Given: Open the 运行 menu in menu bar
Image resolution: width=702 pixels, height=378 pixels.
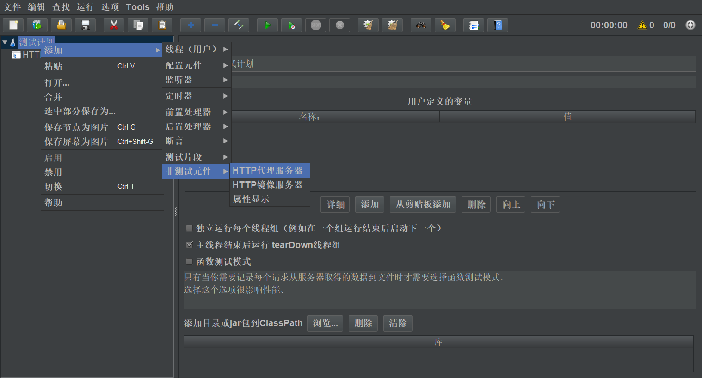Looking at the screenshot, I should 85,7.
